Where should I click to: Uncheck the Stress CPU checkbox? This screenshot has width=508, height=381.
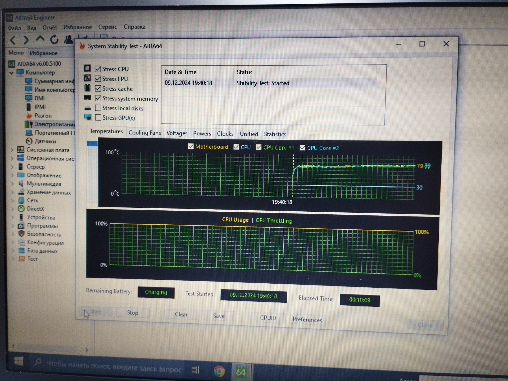pos(98,69)
